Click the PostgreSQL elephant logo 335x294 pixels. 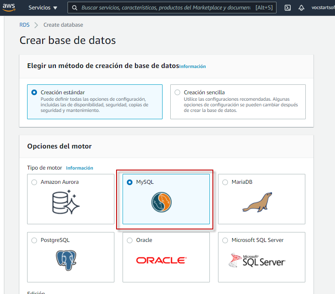coord(66,260)
